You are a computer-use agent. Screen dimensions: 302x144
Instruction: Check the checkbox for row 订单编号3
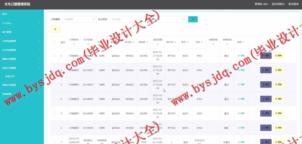tap(55, 85)
